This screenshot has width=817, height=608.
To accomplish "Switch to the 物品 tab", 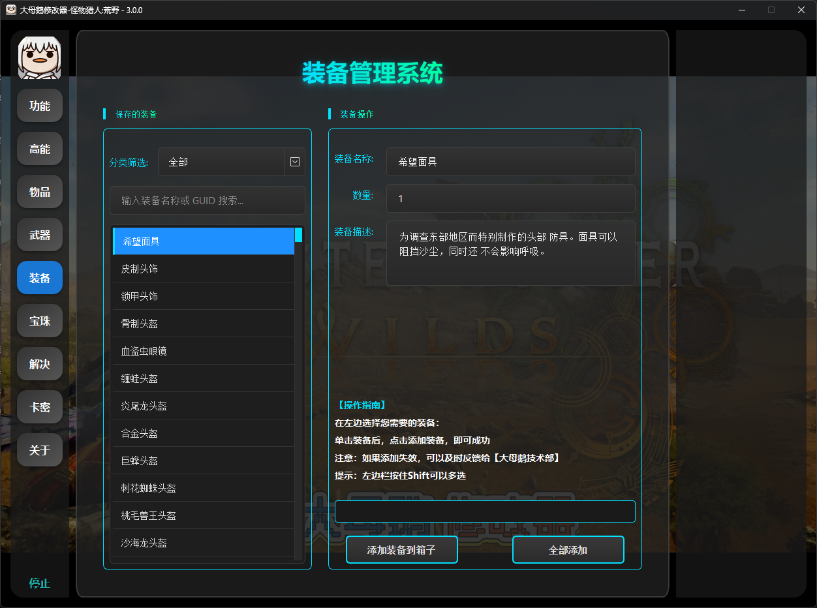I will tap(40, 192).
